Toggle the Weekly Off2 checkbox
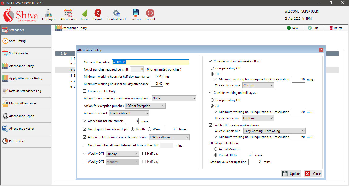The image size is (349, 186). (85, 162)
